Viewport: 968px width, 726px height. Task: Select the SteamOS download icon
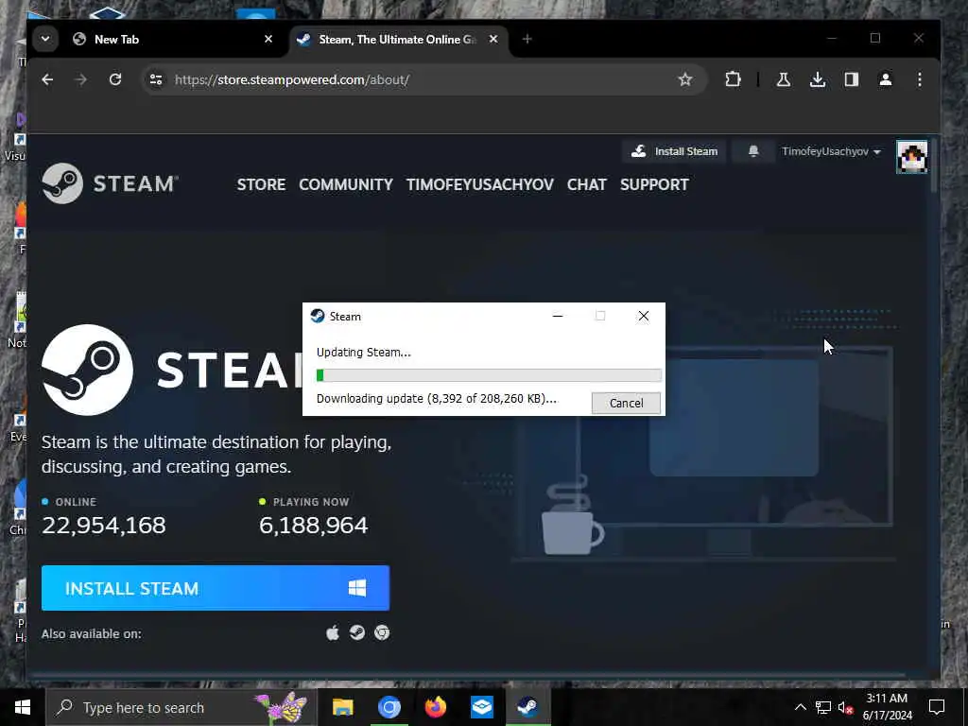click(356, 632)
